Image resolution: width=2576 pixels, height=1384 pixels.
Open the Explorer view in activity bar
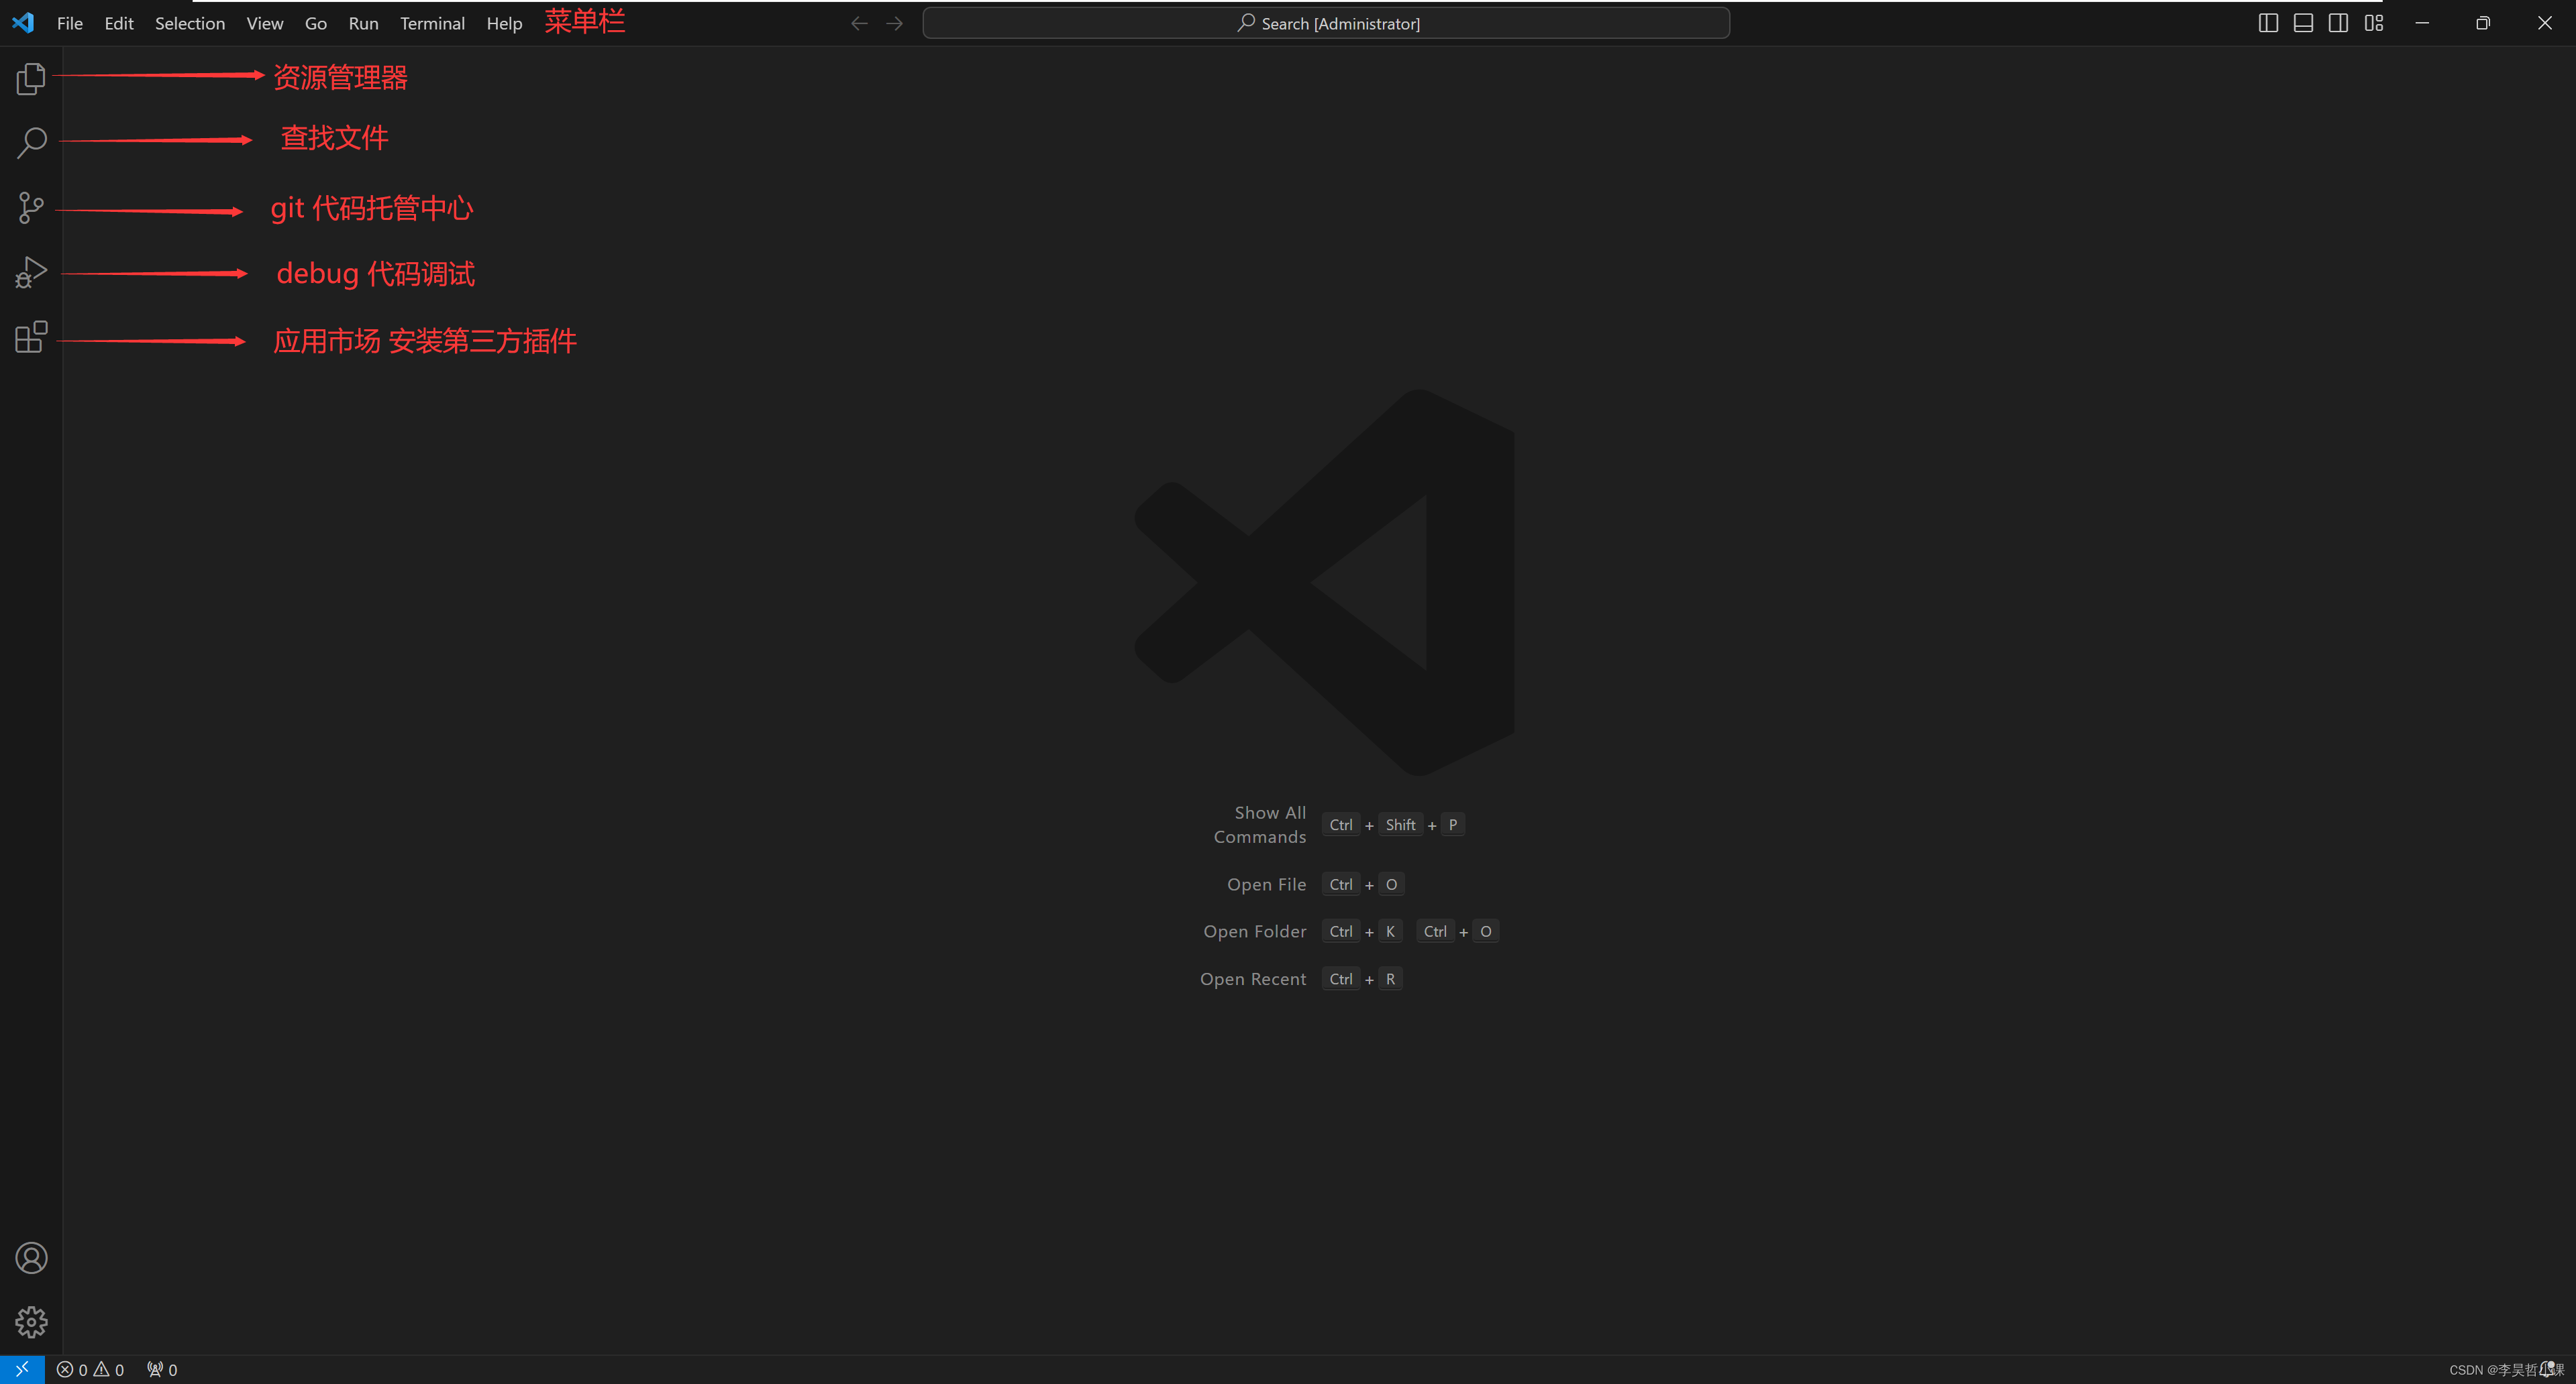[31, 78]
